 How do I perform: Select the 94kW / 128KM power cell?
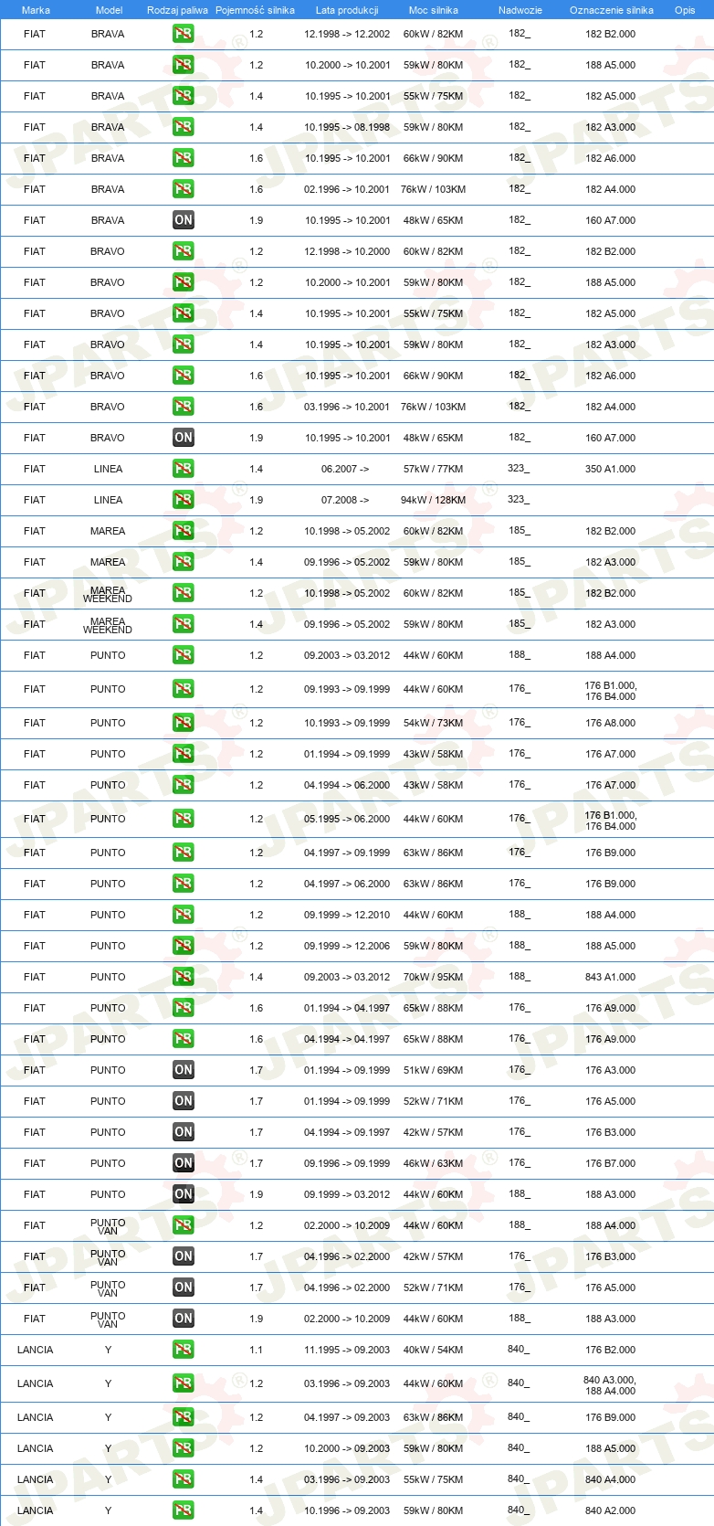coord(434,500)
